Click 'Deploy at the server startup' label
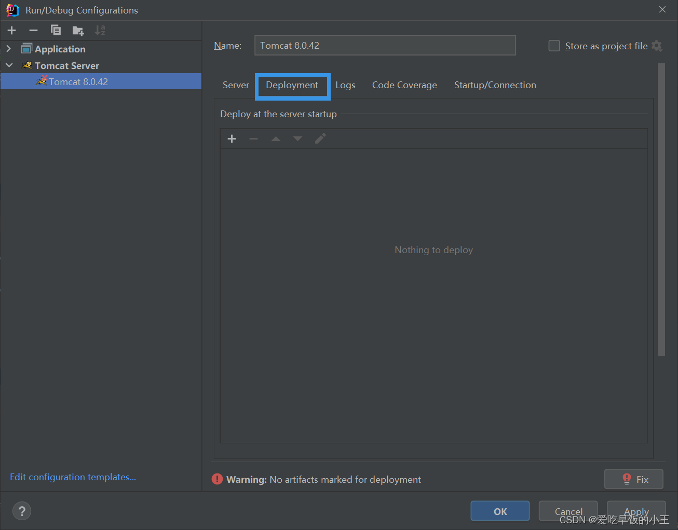The height and width of the screenshot is (530, 678). [278, 114]
